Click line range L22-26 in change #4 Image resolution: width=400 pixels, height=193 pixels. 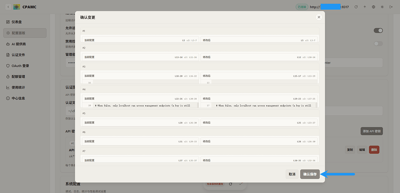coord(179,99)
